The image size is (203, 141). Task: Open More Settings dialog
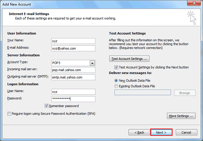coord(181,116)
